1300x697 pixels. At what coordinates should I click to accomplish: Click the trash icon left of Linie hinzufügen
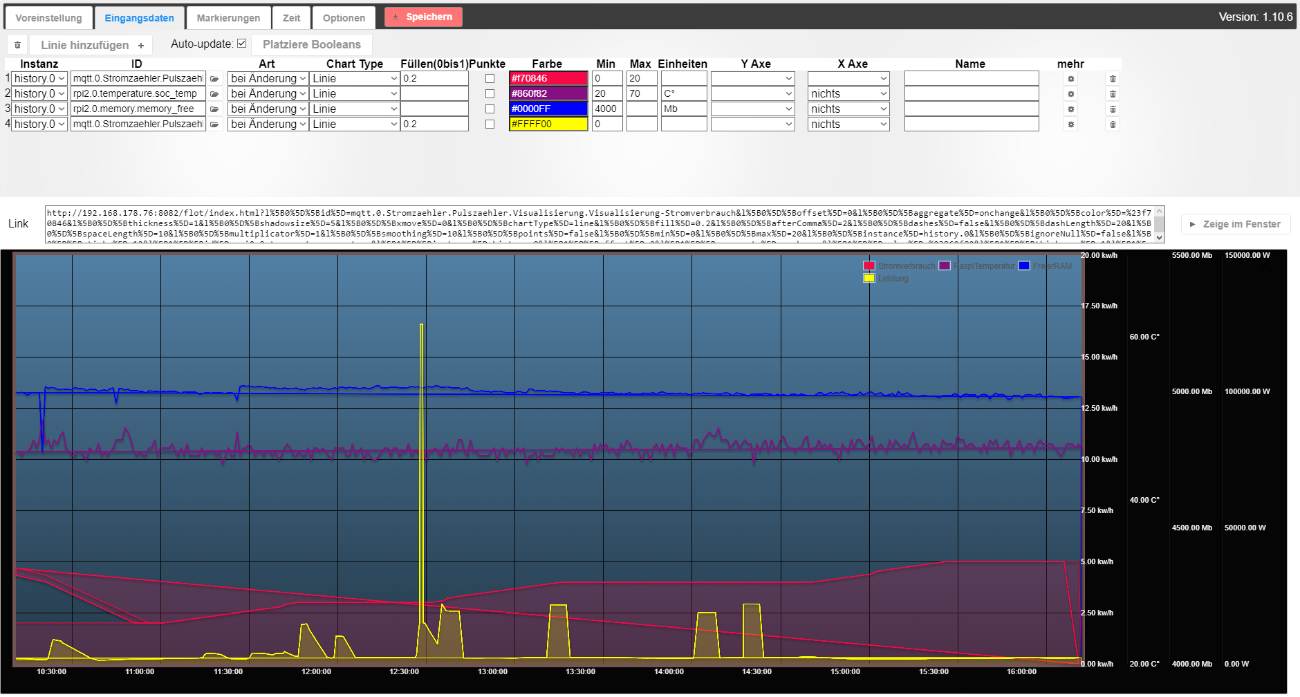coord(17,45)
